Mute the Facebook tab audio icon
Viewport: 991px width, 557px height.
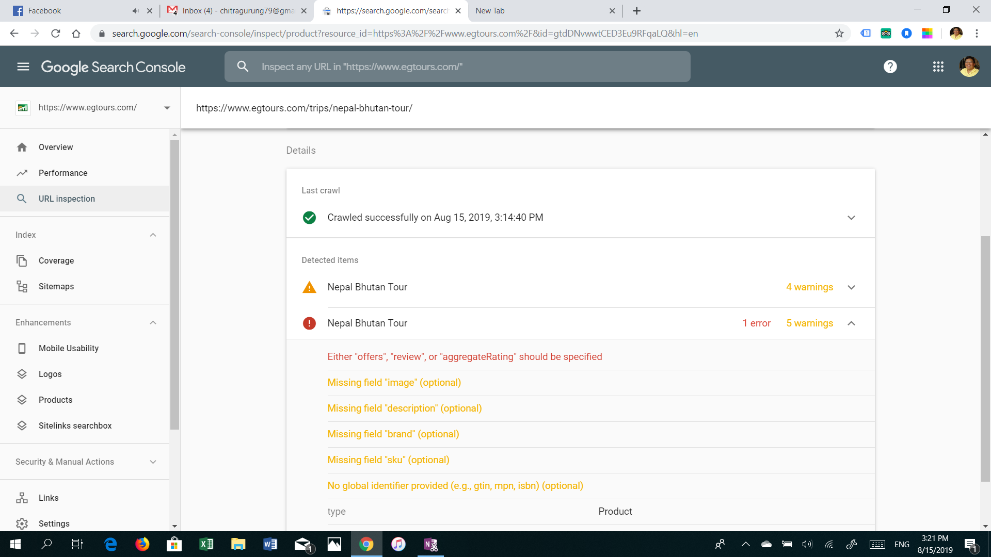pyautogui.click(x=135, y=11)
